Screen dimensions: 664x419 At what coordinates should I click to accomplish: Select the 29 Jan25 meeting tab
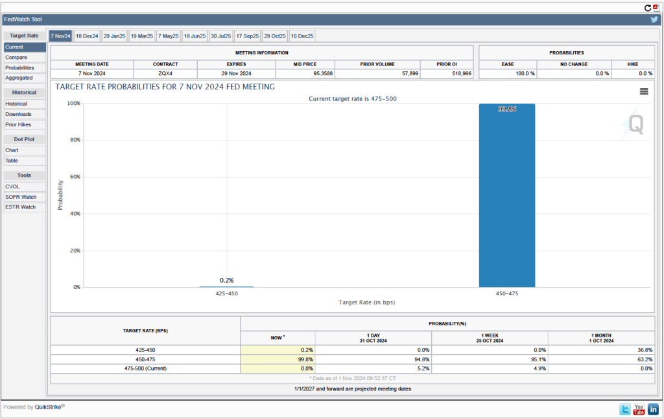tap(114, 36)
